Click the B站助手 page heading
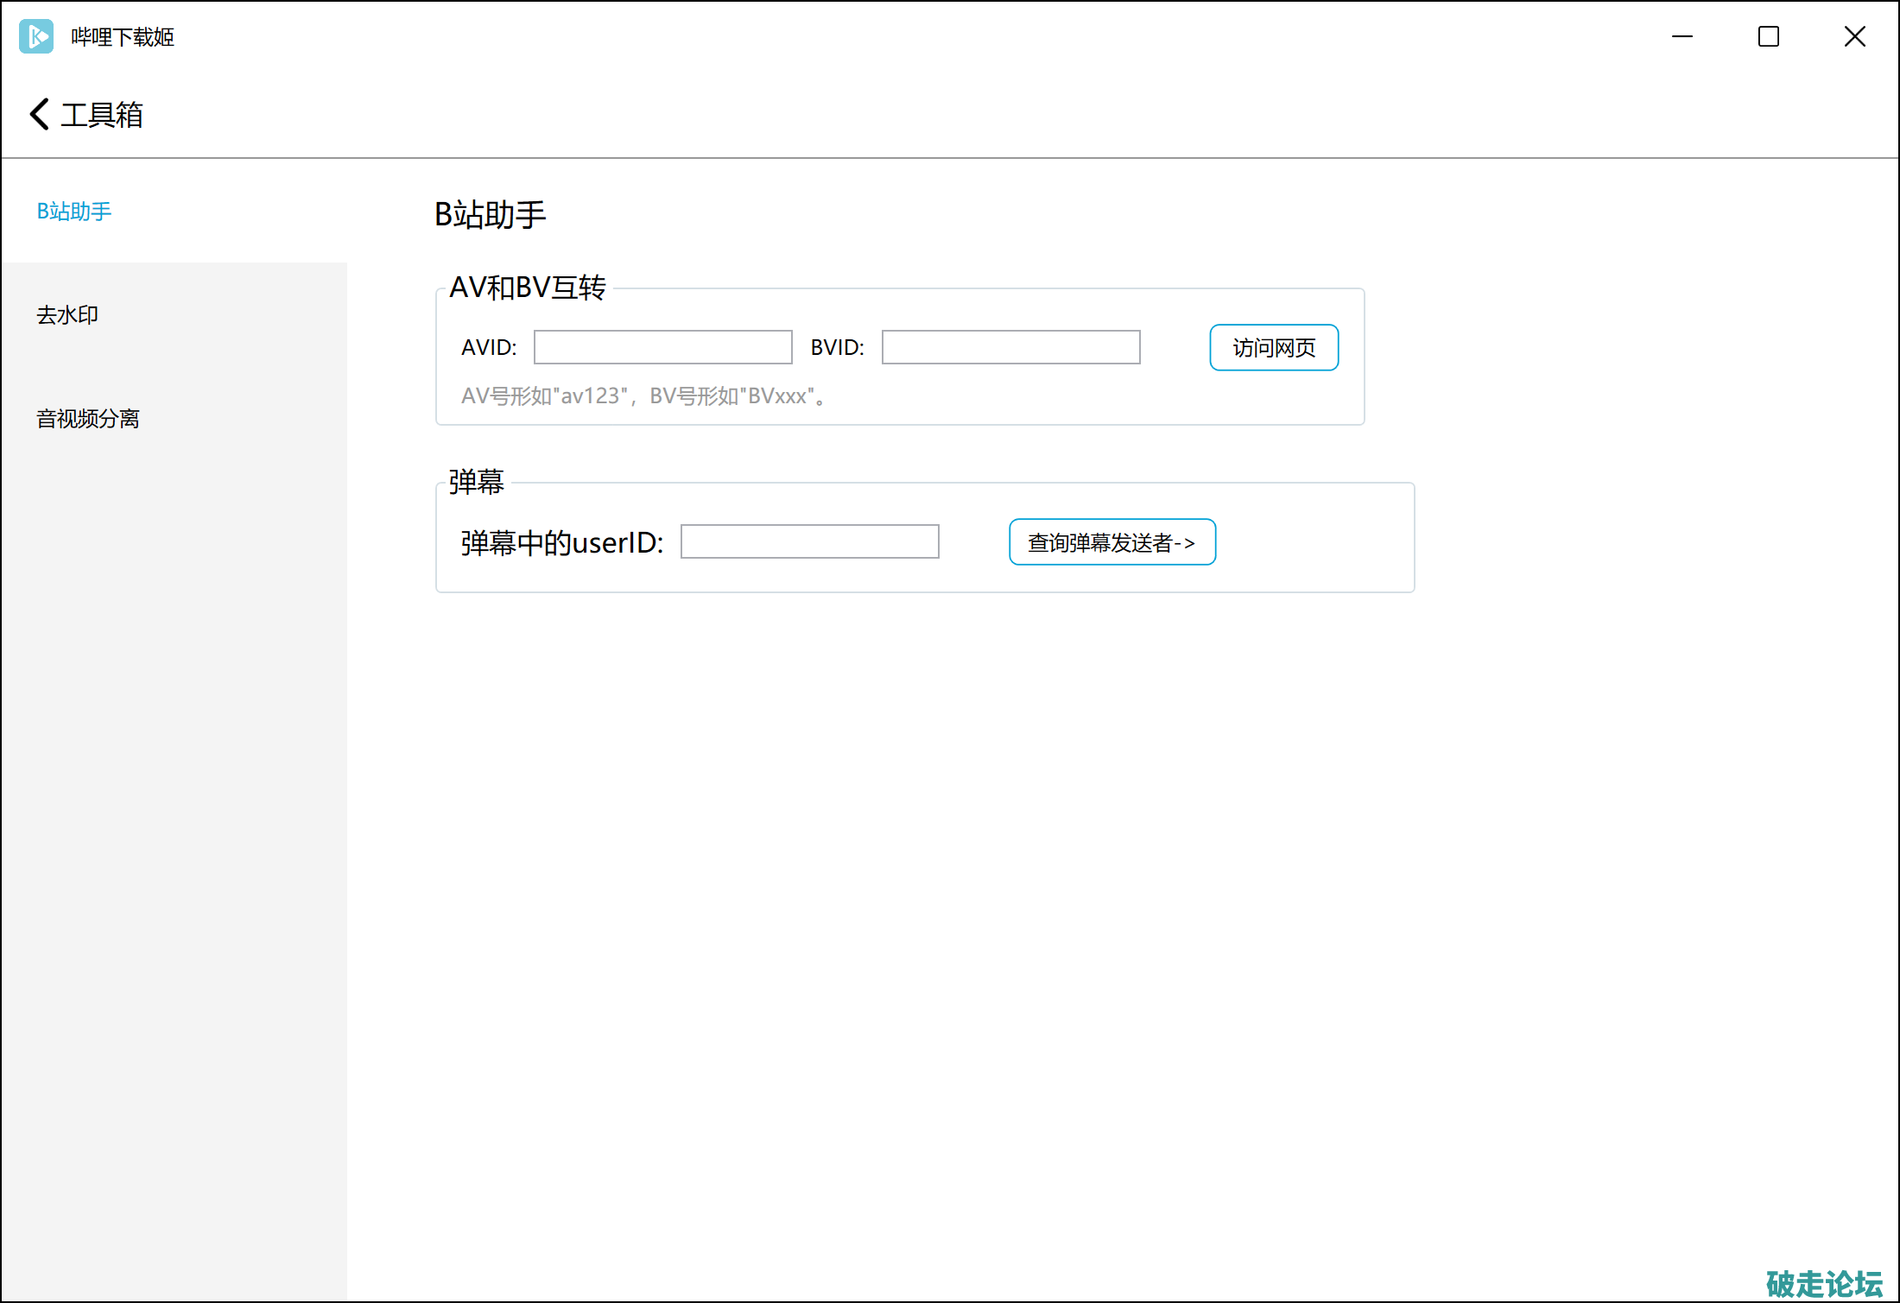Viewport: 1900px width, 1303px height. point(490,214)
